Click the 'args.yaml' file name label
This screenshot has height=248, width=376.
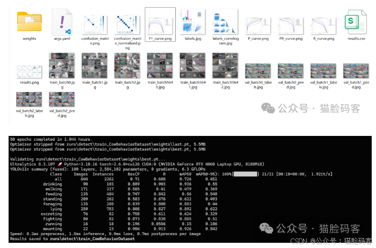coord(62,39)
